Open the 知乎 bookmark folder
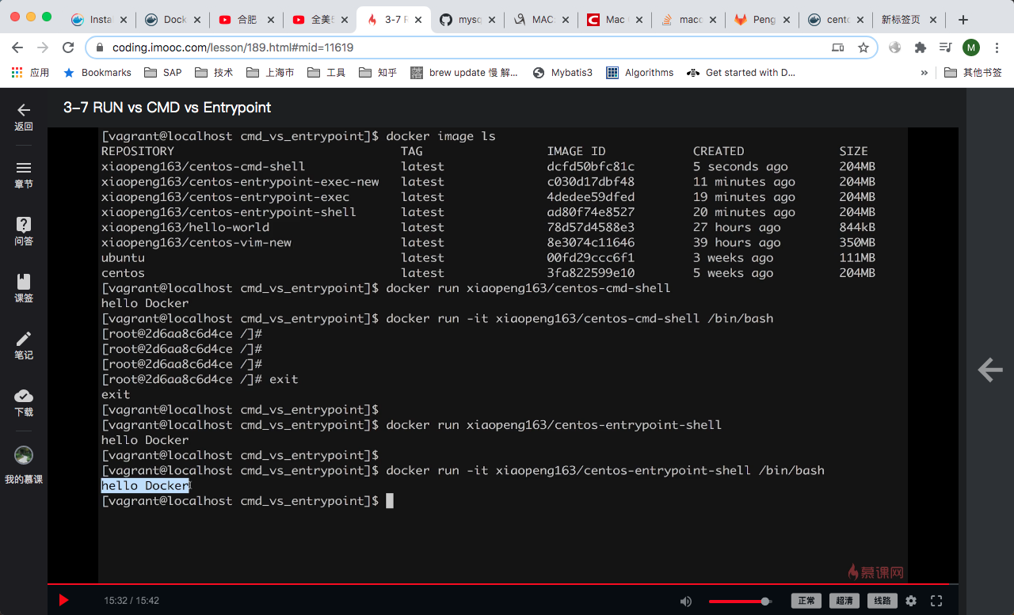Viewport: 1014px width, 615px height. pos(378,73)
